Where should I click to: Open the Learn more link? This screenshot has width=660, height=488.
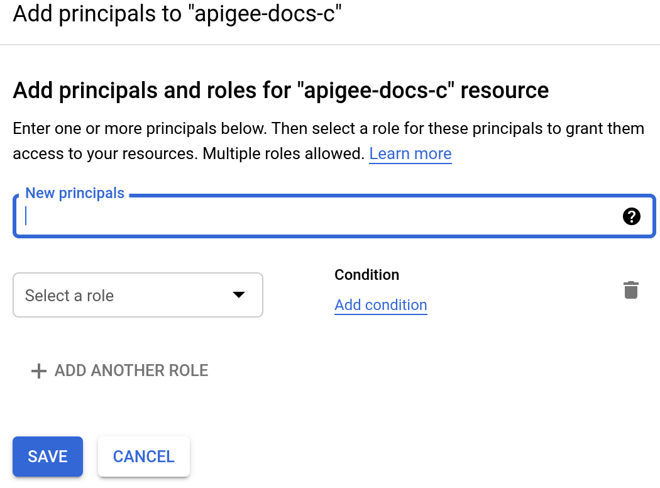tap(410, 153)
